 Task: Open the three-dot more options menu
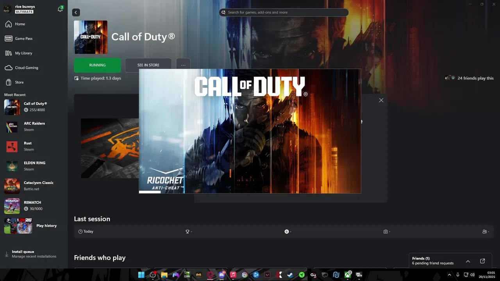(x=183, y=65)
